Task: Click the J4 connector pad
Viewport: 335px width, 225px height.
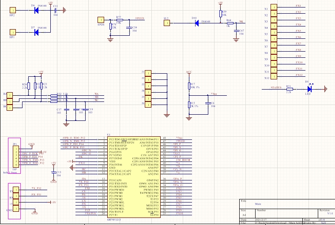Action: [x=148, y=92]
